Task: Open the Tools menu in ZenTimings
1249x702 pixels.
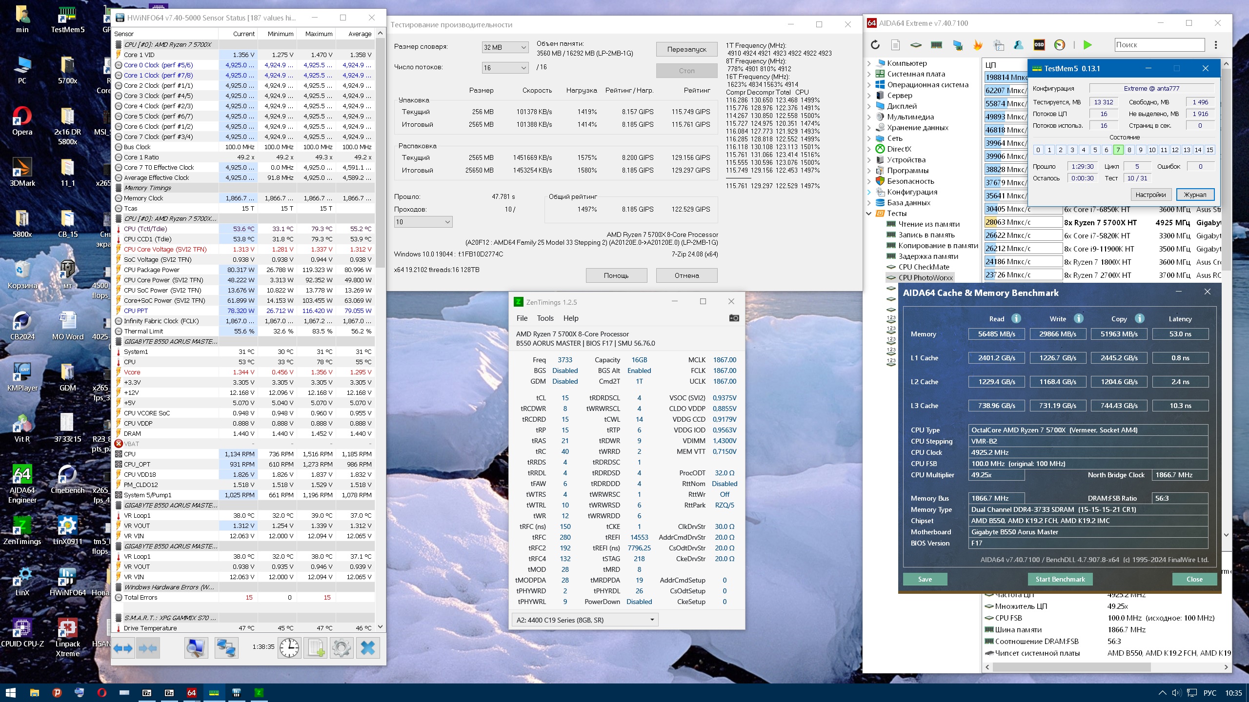Action: (x=545, y=318)
